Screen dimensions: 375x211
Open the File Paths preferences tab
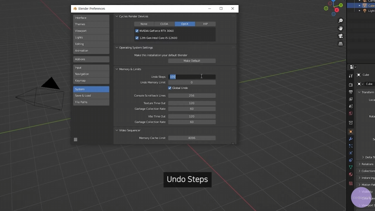91,102
